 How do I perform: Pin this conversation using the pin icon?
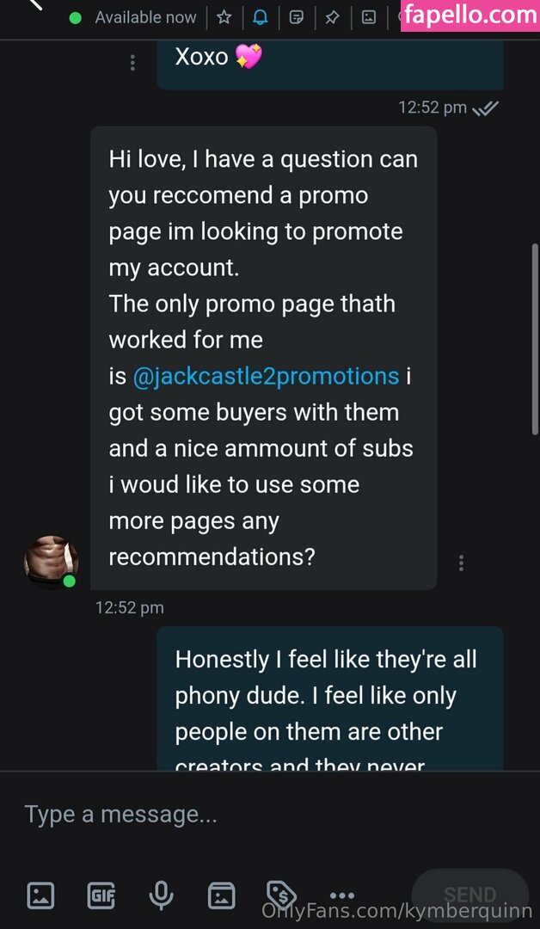click(x=332, y=18)
